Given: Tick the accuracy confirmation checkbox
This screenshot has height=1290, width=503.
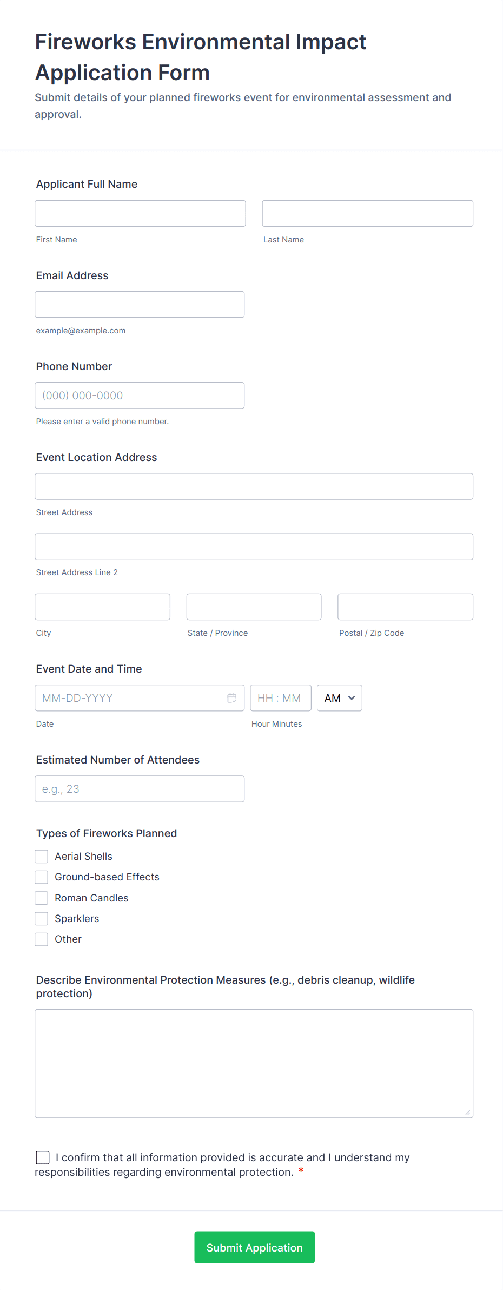Looking at the screenshot, I should coord(43,1157).
